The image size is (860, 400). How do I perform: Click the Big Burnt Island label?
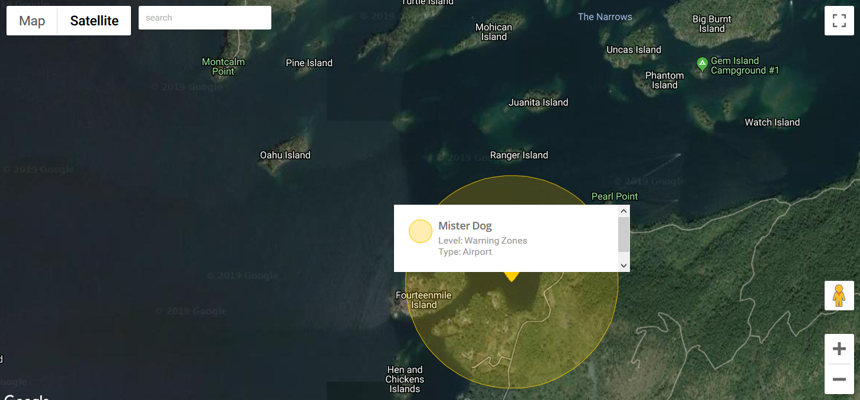click(712, 24)
